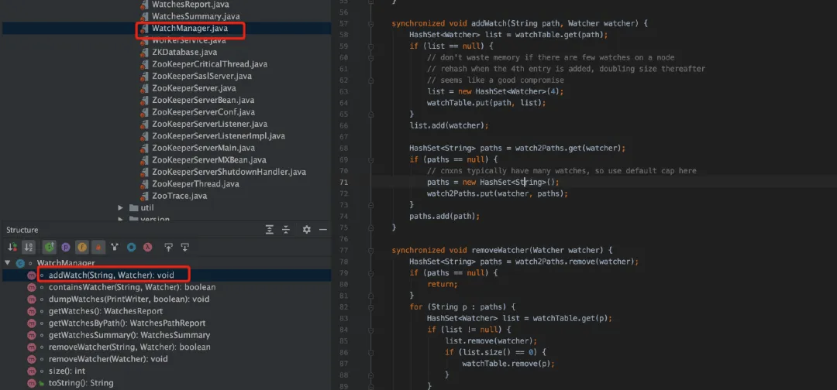This screenshot has height=390, width=837.
Task: Toggle Show Fields orange f icon
Action: point(82,247)
